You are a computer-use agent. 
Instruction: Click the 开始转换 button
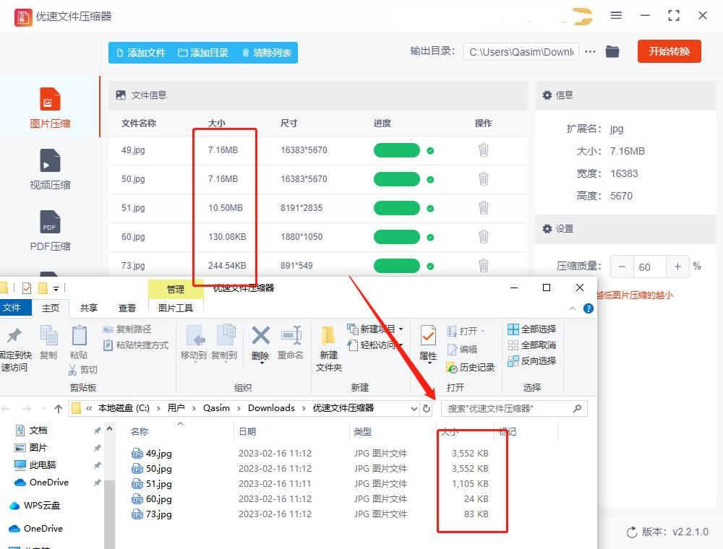(x=669, y=52)
